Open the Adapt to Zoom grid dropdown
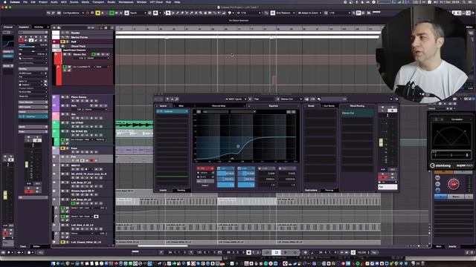The width and height of the screenshot is (476, 267). point(309,13)
